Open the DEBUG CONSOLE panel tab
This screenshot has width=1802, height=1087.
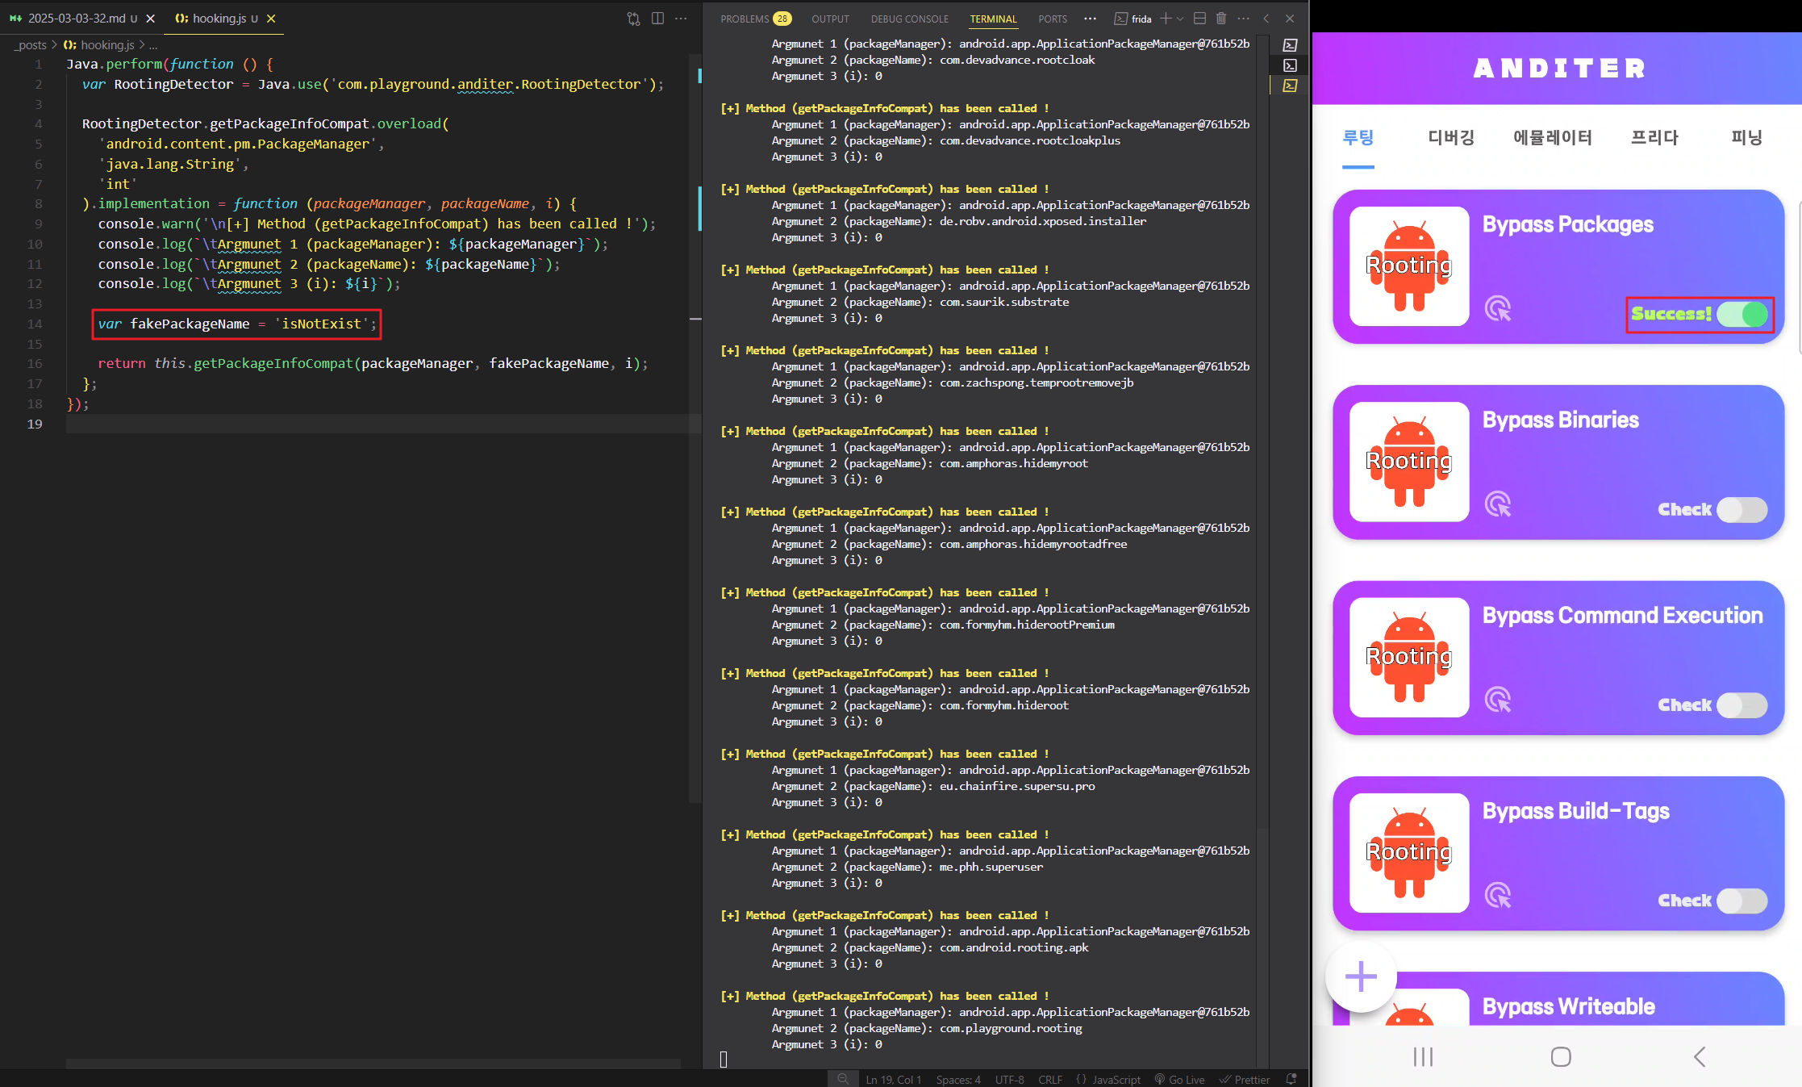pos(909,19)
